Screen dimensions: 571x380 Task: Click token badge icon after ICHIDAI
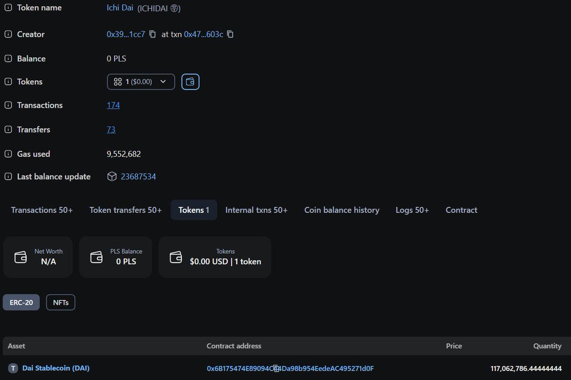click(x=175, y=8)
